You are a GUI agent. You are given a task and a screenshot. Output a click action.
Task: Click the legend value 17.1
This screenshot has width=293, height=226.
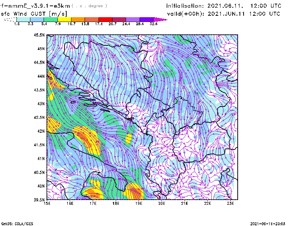99,24
